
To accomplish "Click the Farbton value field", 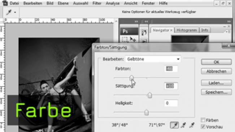I will tap(171, 69).
